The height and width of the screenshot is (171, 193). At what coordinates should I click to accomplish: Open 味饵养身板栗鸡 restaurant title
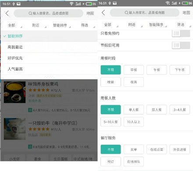click(43, 84)
